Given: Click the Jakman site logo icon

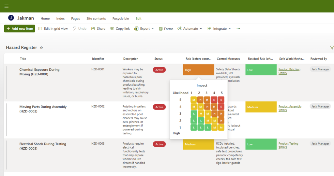Looking at the screenshot, I should tap(11, 18).
